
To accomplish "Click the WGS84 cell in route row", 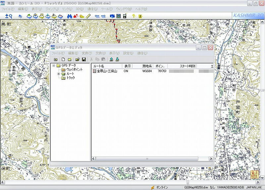I will pyautogui.click(x=147, y=71).
